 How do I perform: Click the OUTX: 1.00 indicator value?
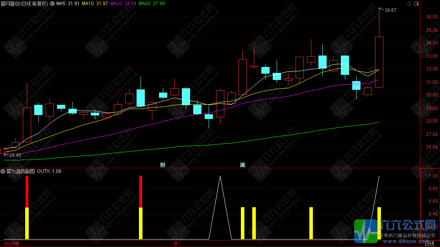(49, 171)
